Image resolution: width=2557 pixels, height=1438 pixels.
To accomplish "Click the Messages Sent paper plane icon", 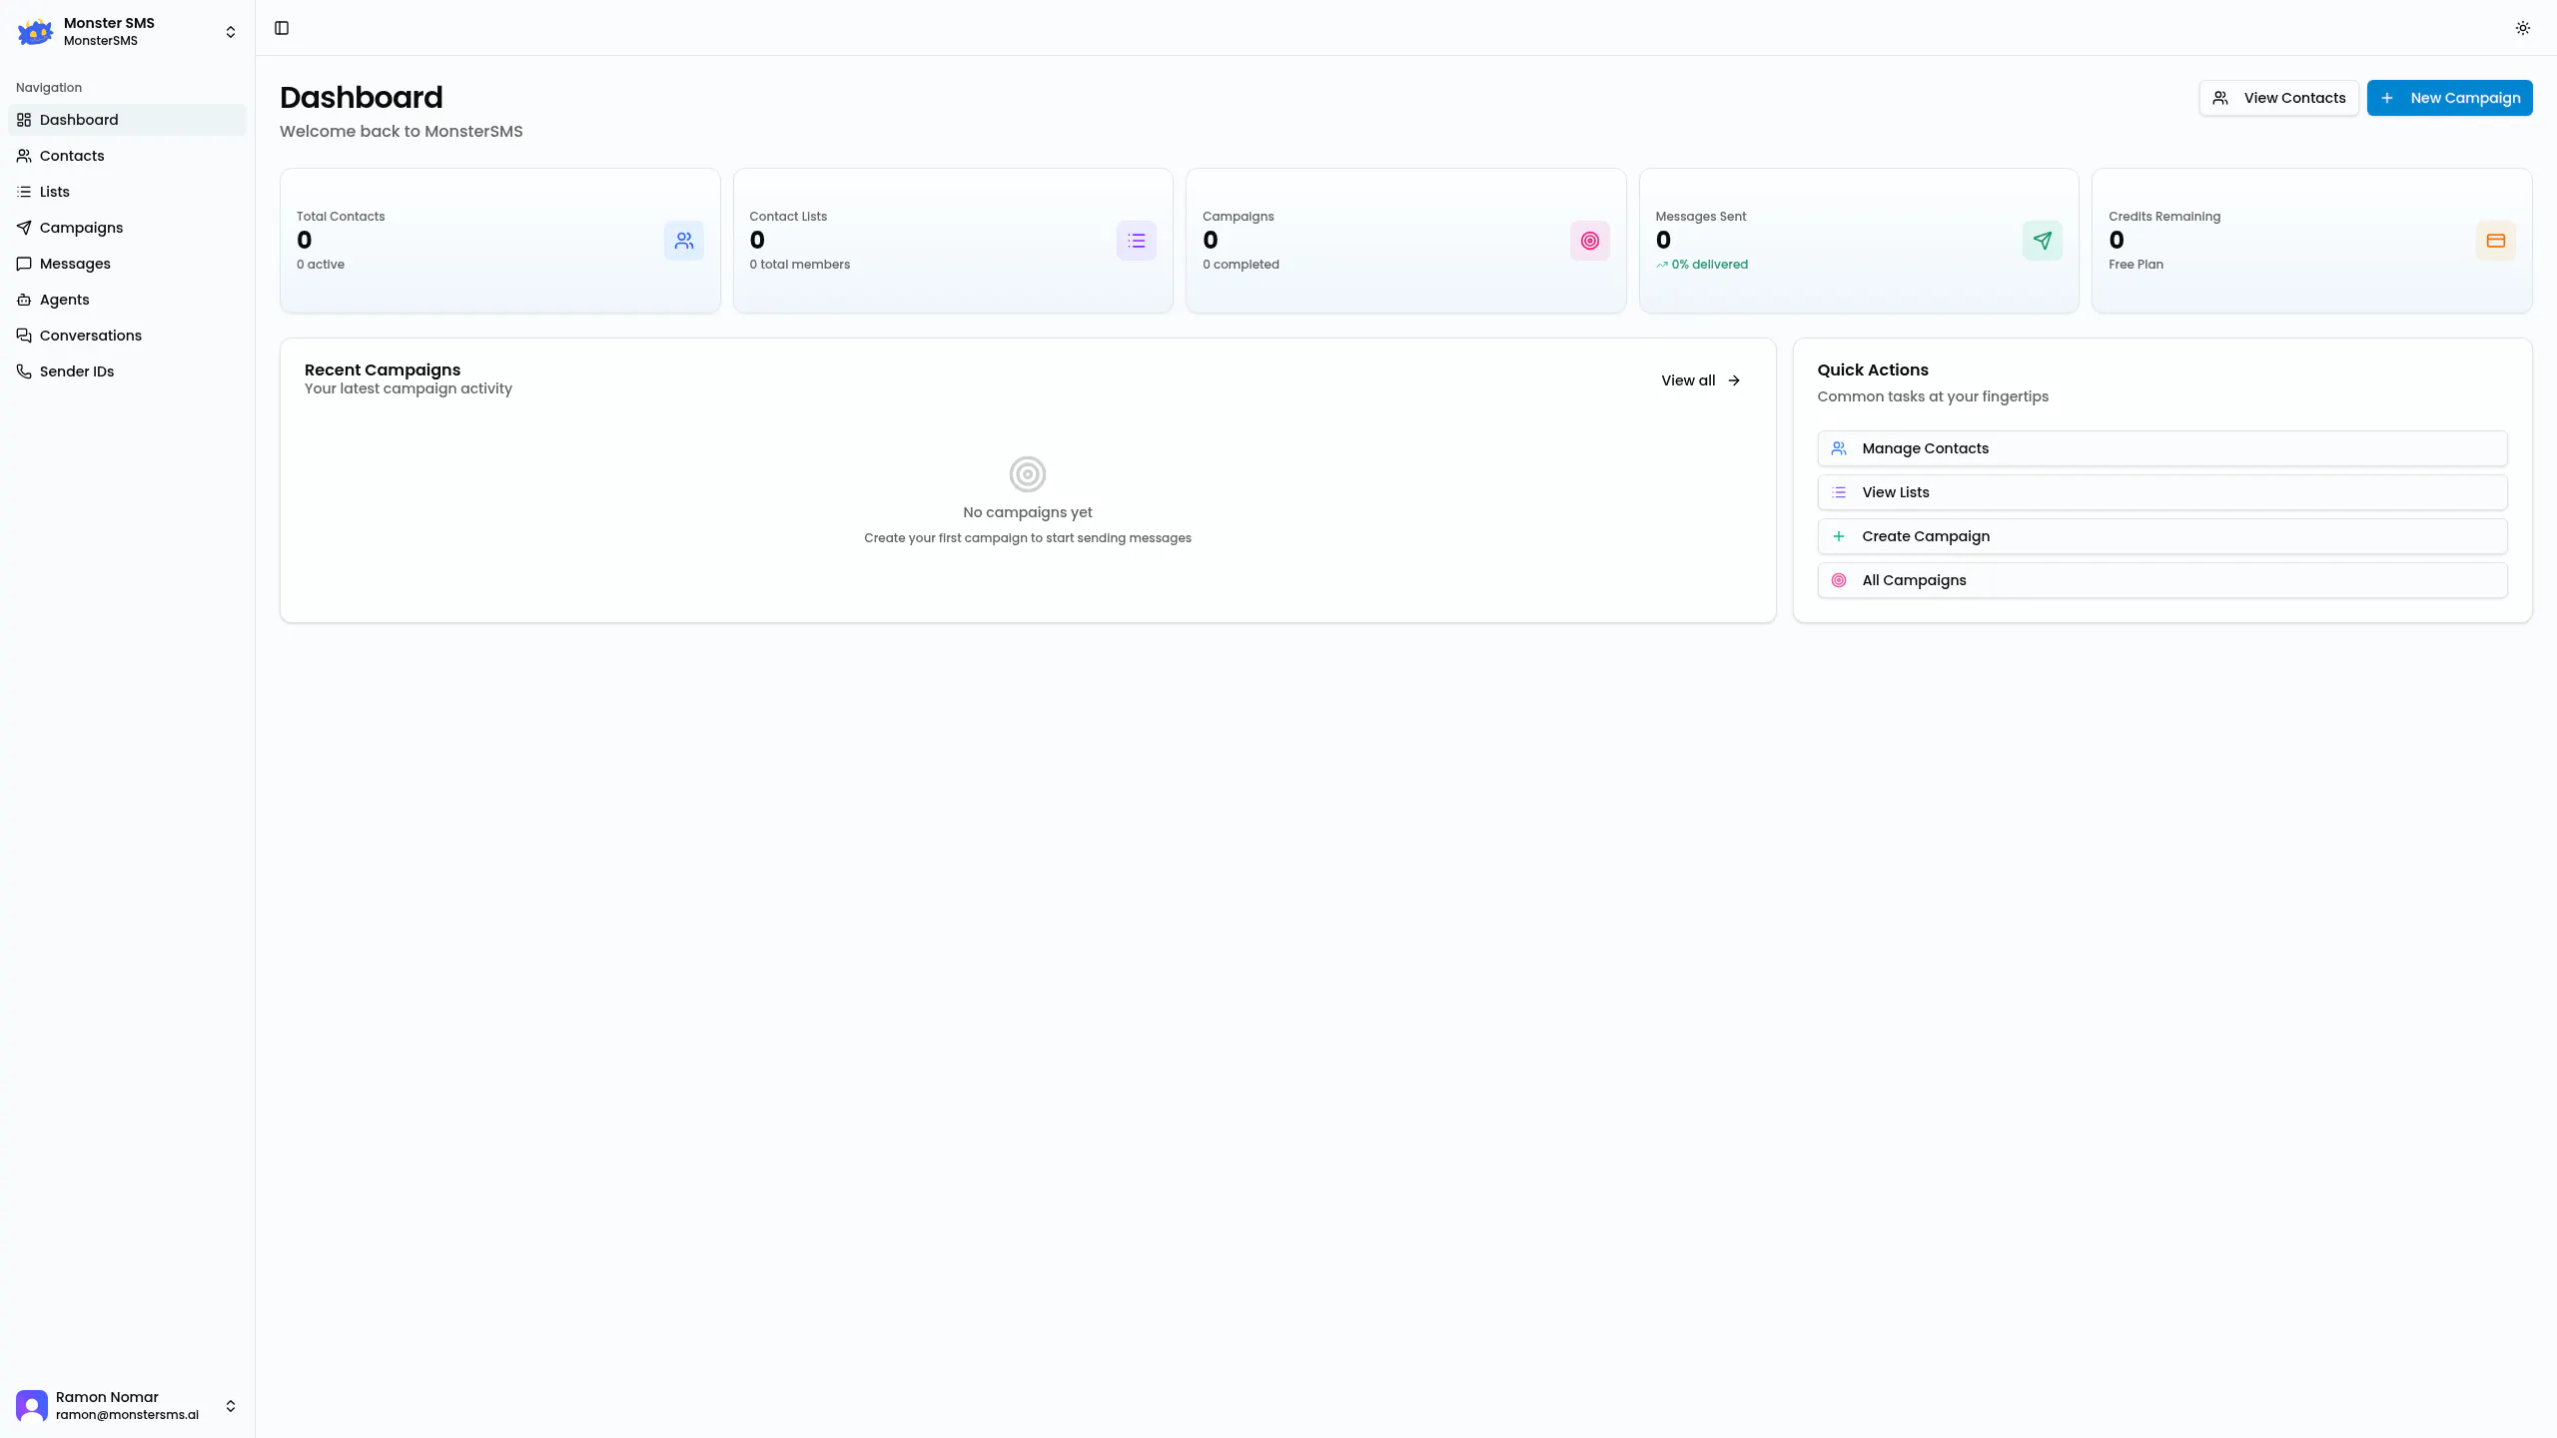I will coord(2042,241).
